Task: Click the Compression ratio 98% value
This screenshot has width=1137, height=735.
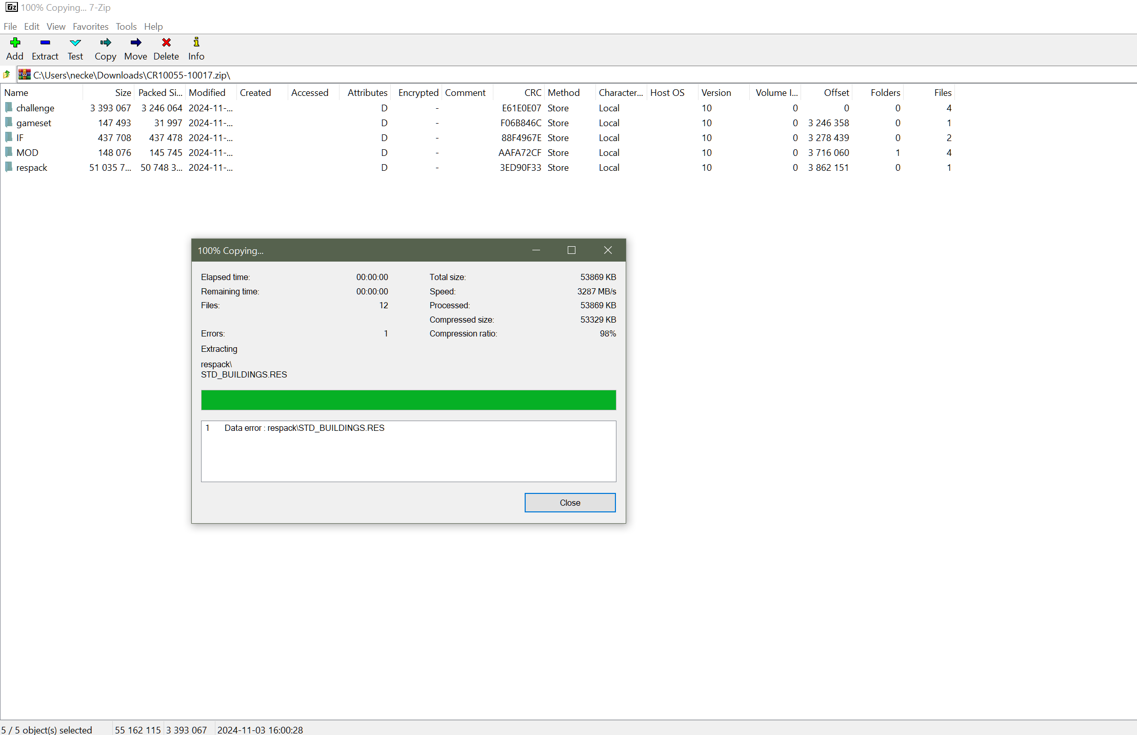Action: pyautogui.click(x=608, y=333)
